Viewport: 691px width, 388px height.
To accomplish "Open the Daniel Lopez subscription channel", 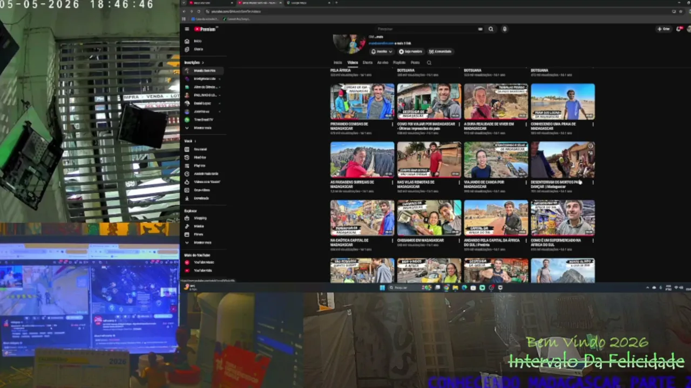I will [204, 103].
